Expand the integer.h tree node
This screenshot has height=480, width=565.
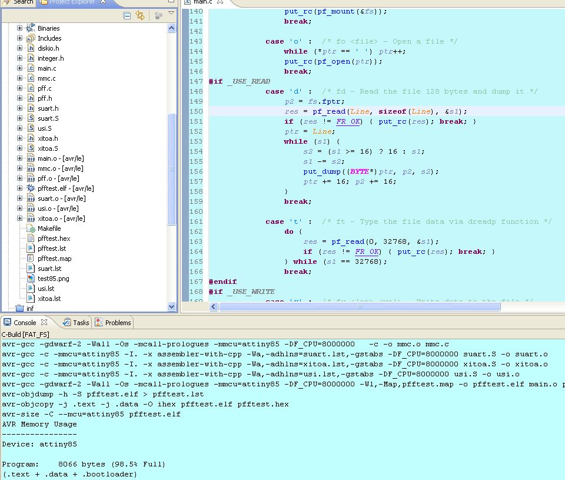coord(20,58)
